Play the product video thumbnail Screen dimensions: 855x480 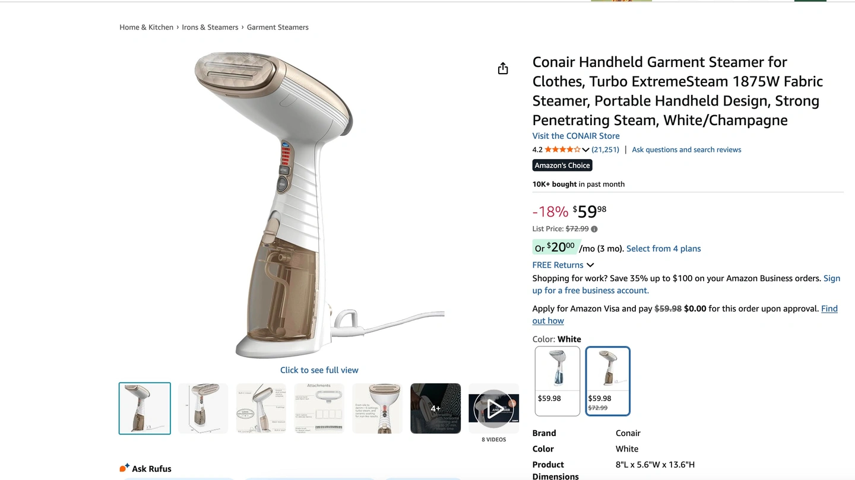pyautogui.click(x=494, y=408)
